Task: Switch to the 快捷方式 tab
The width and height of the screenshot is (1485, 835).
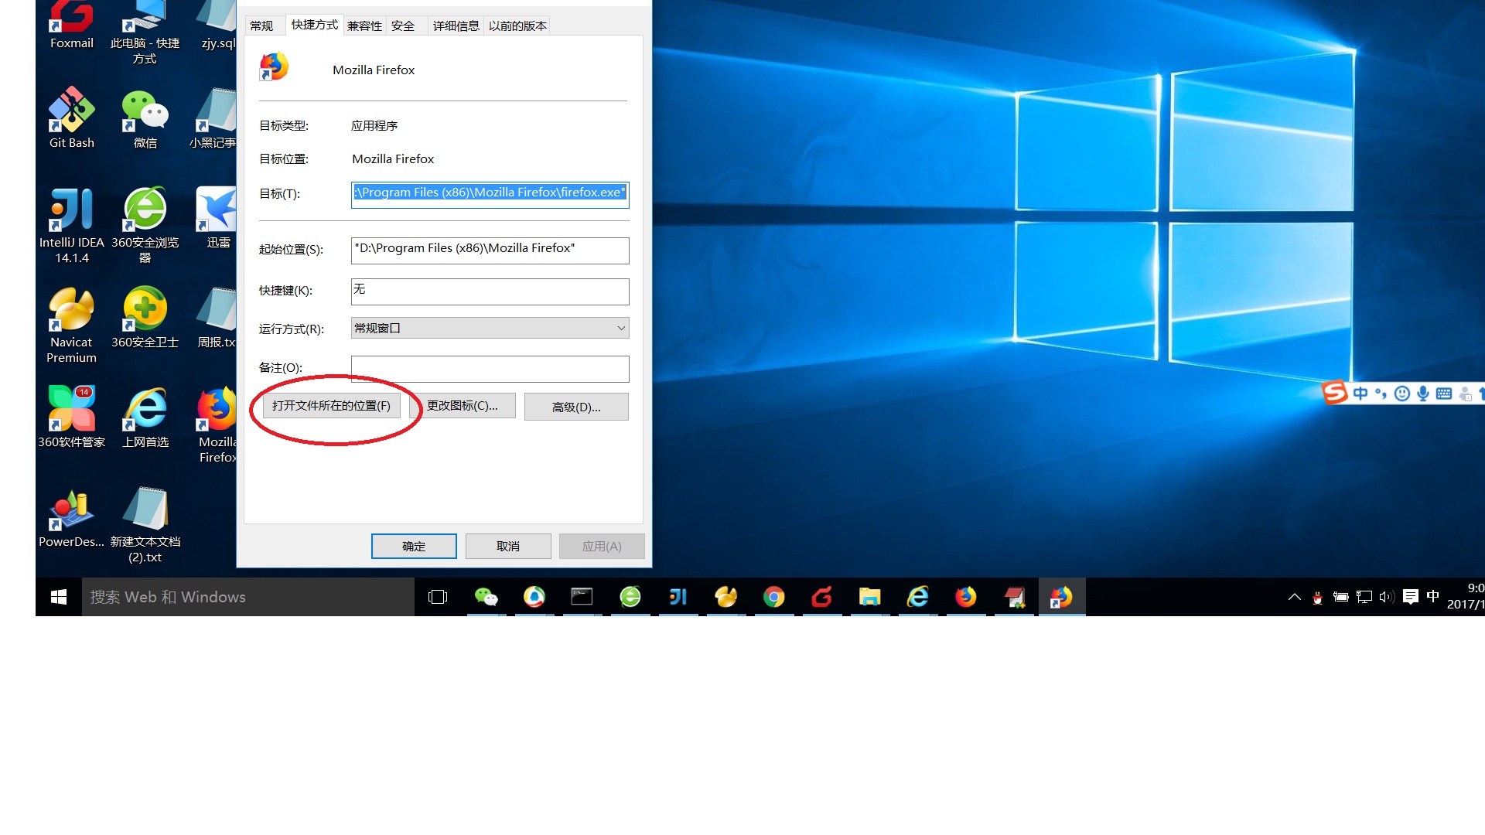Action: point(314,25)
